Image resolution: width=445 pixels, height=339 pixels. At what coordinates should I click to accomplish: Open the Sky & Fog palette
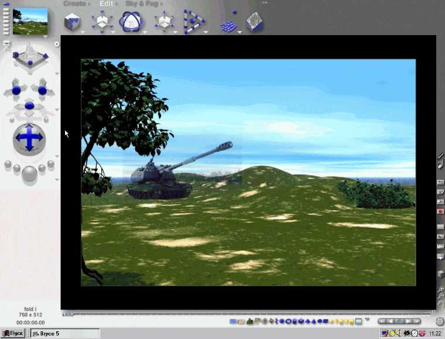tap(142, 4)
